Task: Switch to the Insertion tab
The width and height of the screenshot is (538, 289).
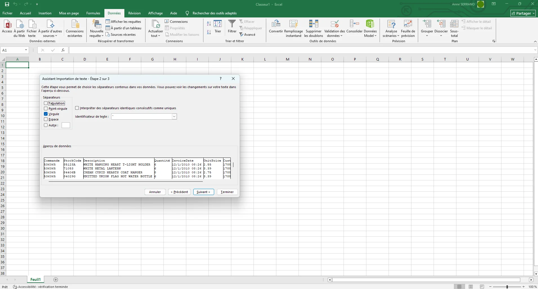Action: [45, 13]
